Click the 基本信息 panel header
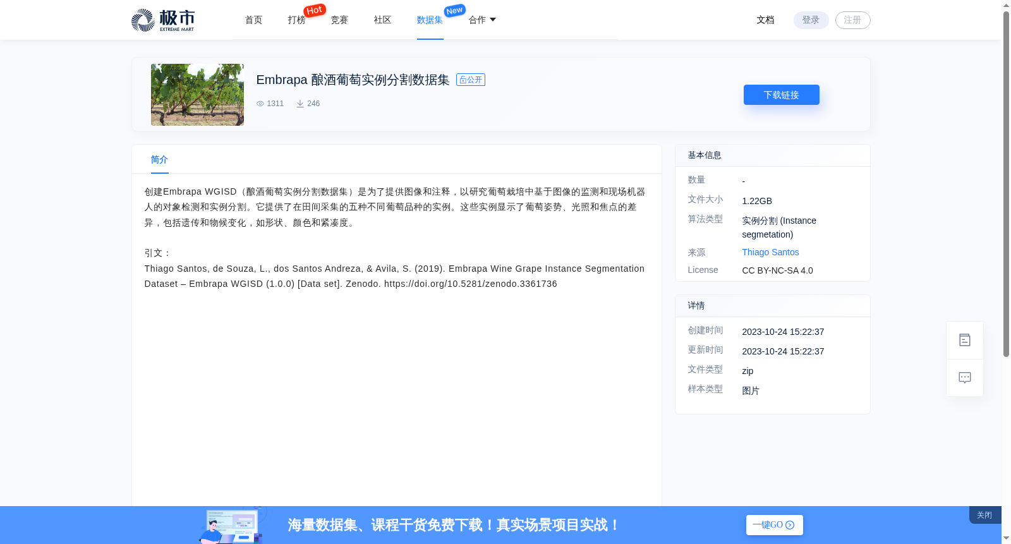The width and height of the screenshot is (1011, 544). click(x=772, y=155)
